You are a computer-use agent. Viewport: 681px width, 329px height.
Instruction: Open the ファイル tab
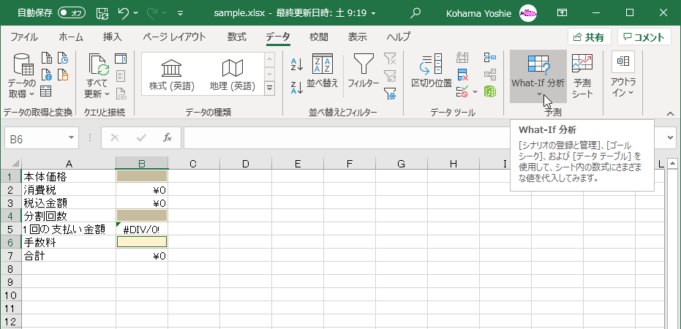[24, 37]
